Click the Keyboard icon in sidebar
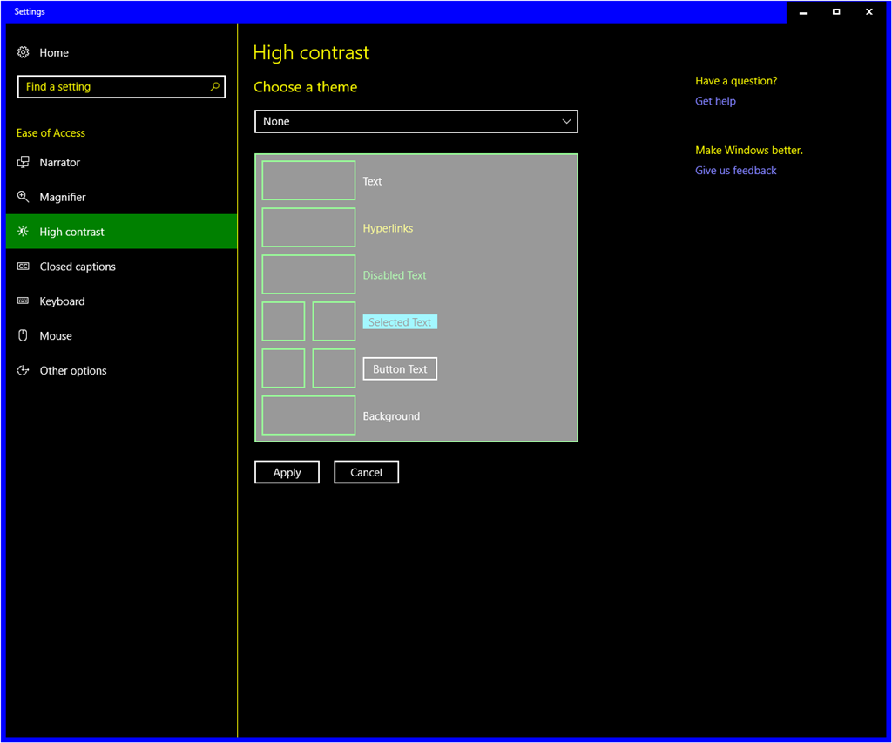 pyautogui.click(x=23, y=301)
